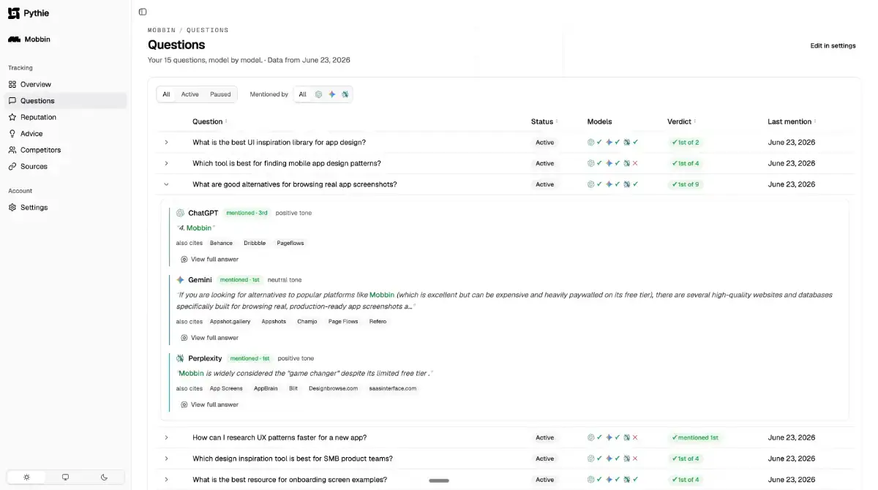
Task: Click the 'mentioned 1st' verdict badge
Action: (x=695, y=437)
